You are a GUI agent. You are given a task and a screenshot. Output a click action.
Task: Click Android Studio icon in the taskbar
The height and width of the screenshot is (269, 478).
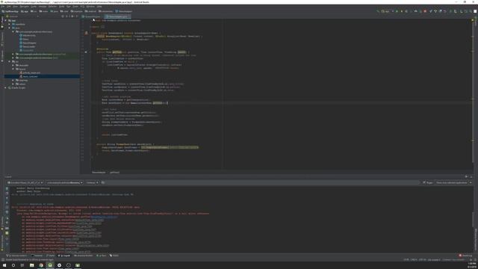50,265
